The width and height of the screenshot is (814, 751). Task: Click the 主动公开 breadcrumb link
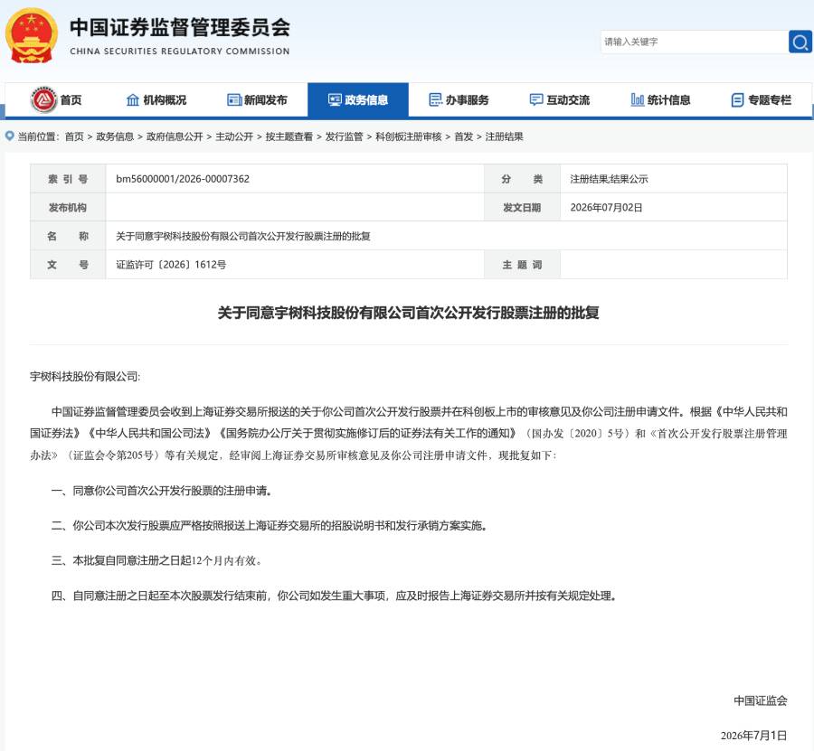pyautogui.click(x=234, y=136)
